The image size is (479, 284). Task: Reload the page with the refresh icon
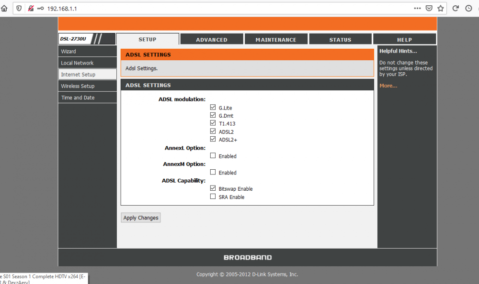pyautogui.click(x=456, y=8)
